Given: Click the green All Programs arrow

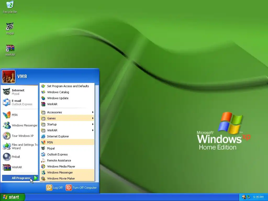Looking at the screenshot, I should pyautogui.click(x=36, y=178).
